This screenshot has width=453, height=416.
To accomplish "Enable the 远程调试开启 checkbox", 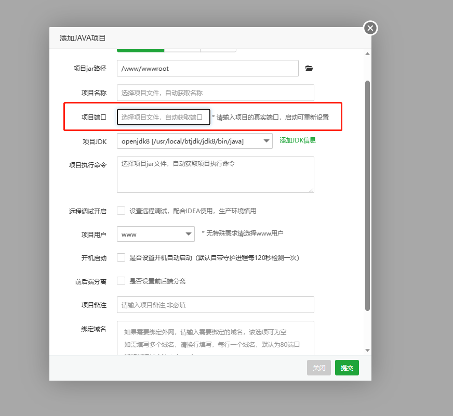I will coord(121,211).
